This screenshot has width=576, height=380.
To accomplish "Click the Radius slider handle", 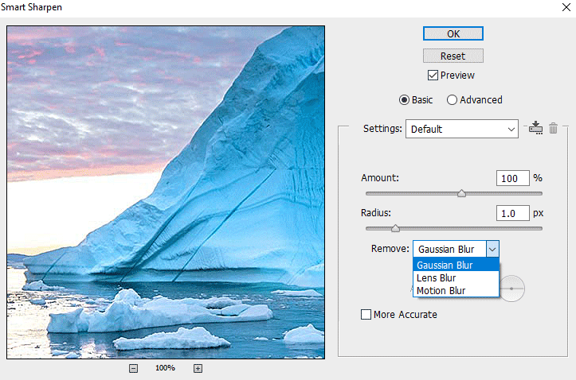I will click(x=395, y=228).
